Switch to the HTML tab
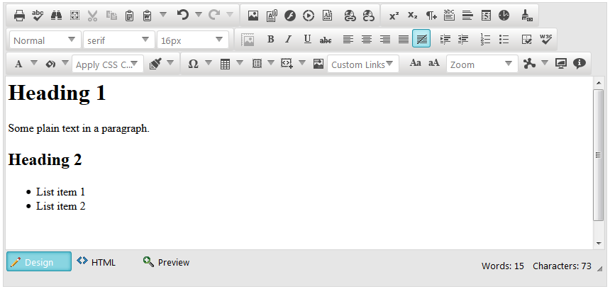Viewport: 610px width, 289px height. [x=96, y=262]
